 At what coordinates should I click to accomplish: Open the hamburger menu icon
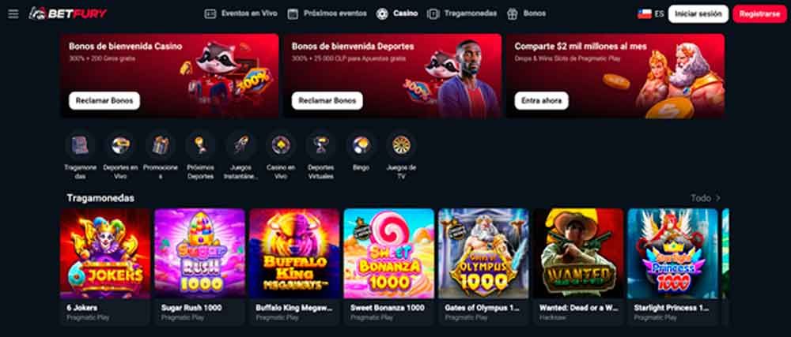pyautogui.click(x=13, y=14)
